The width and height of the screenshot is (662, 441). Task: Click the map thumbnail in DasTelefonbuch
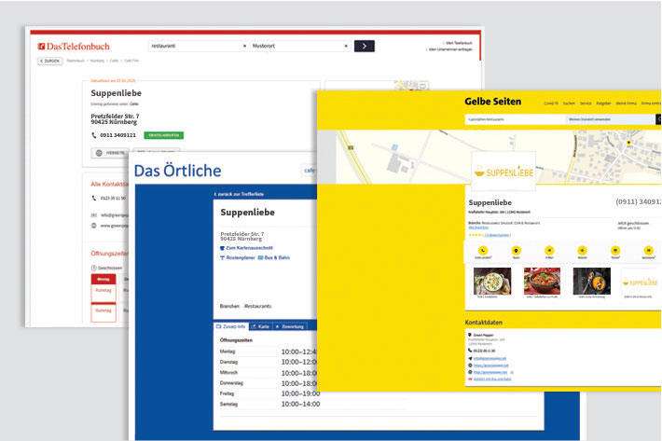coord(412,86)
